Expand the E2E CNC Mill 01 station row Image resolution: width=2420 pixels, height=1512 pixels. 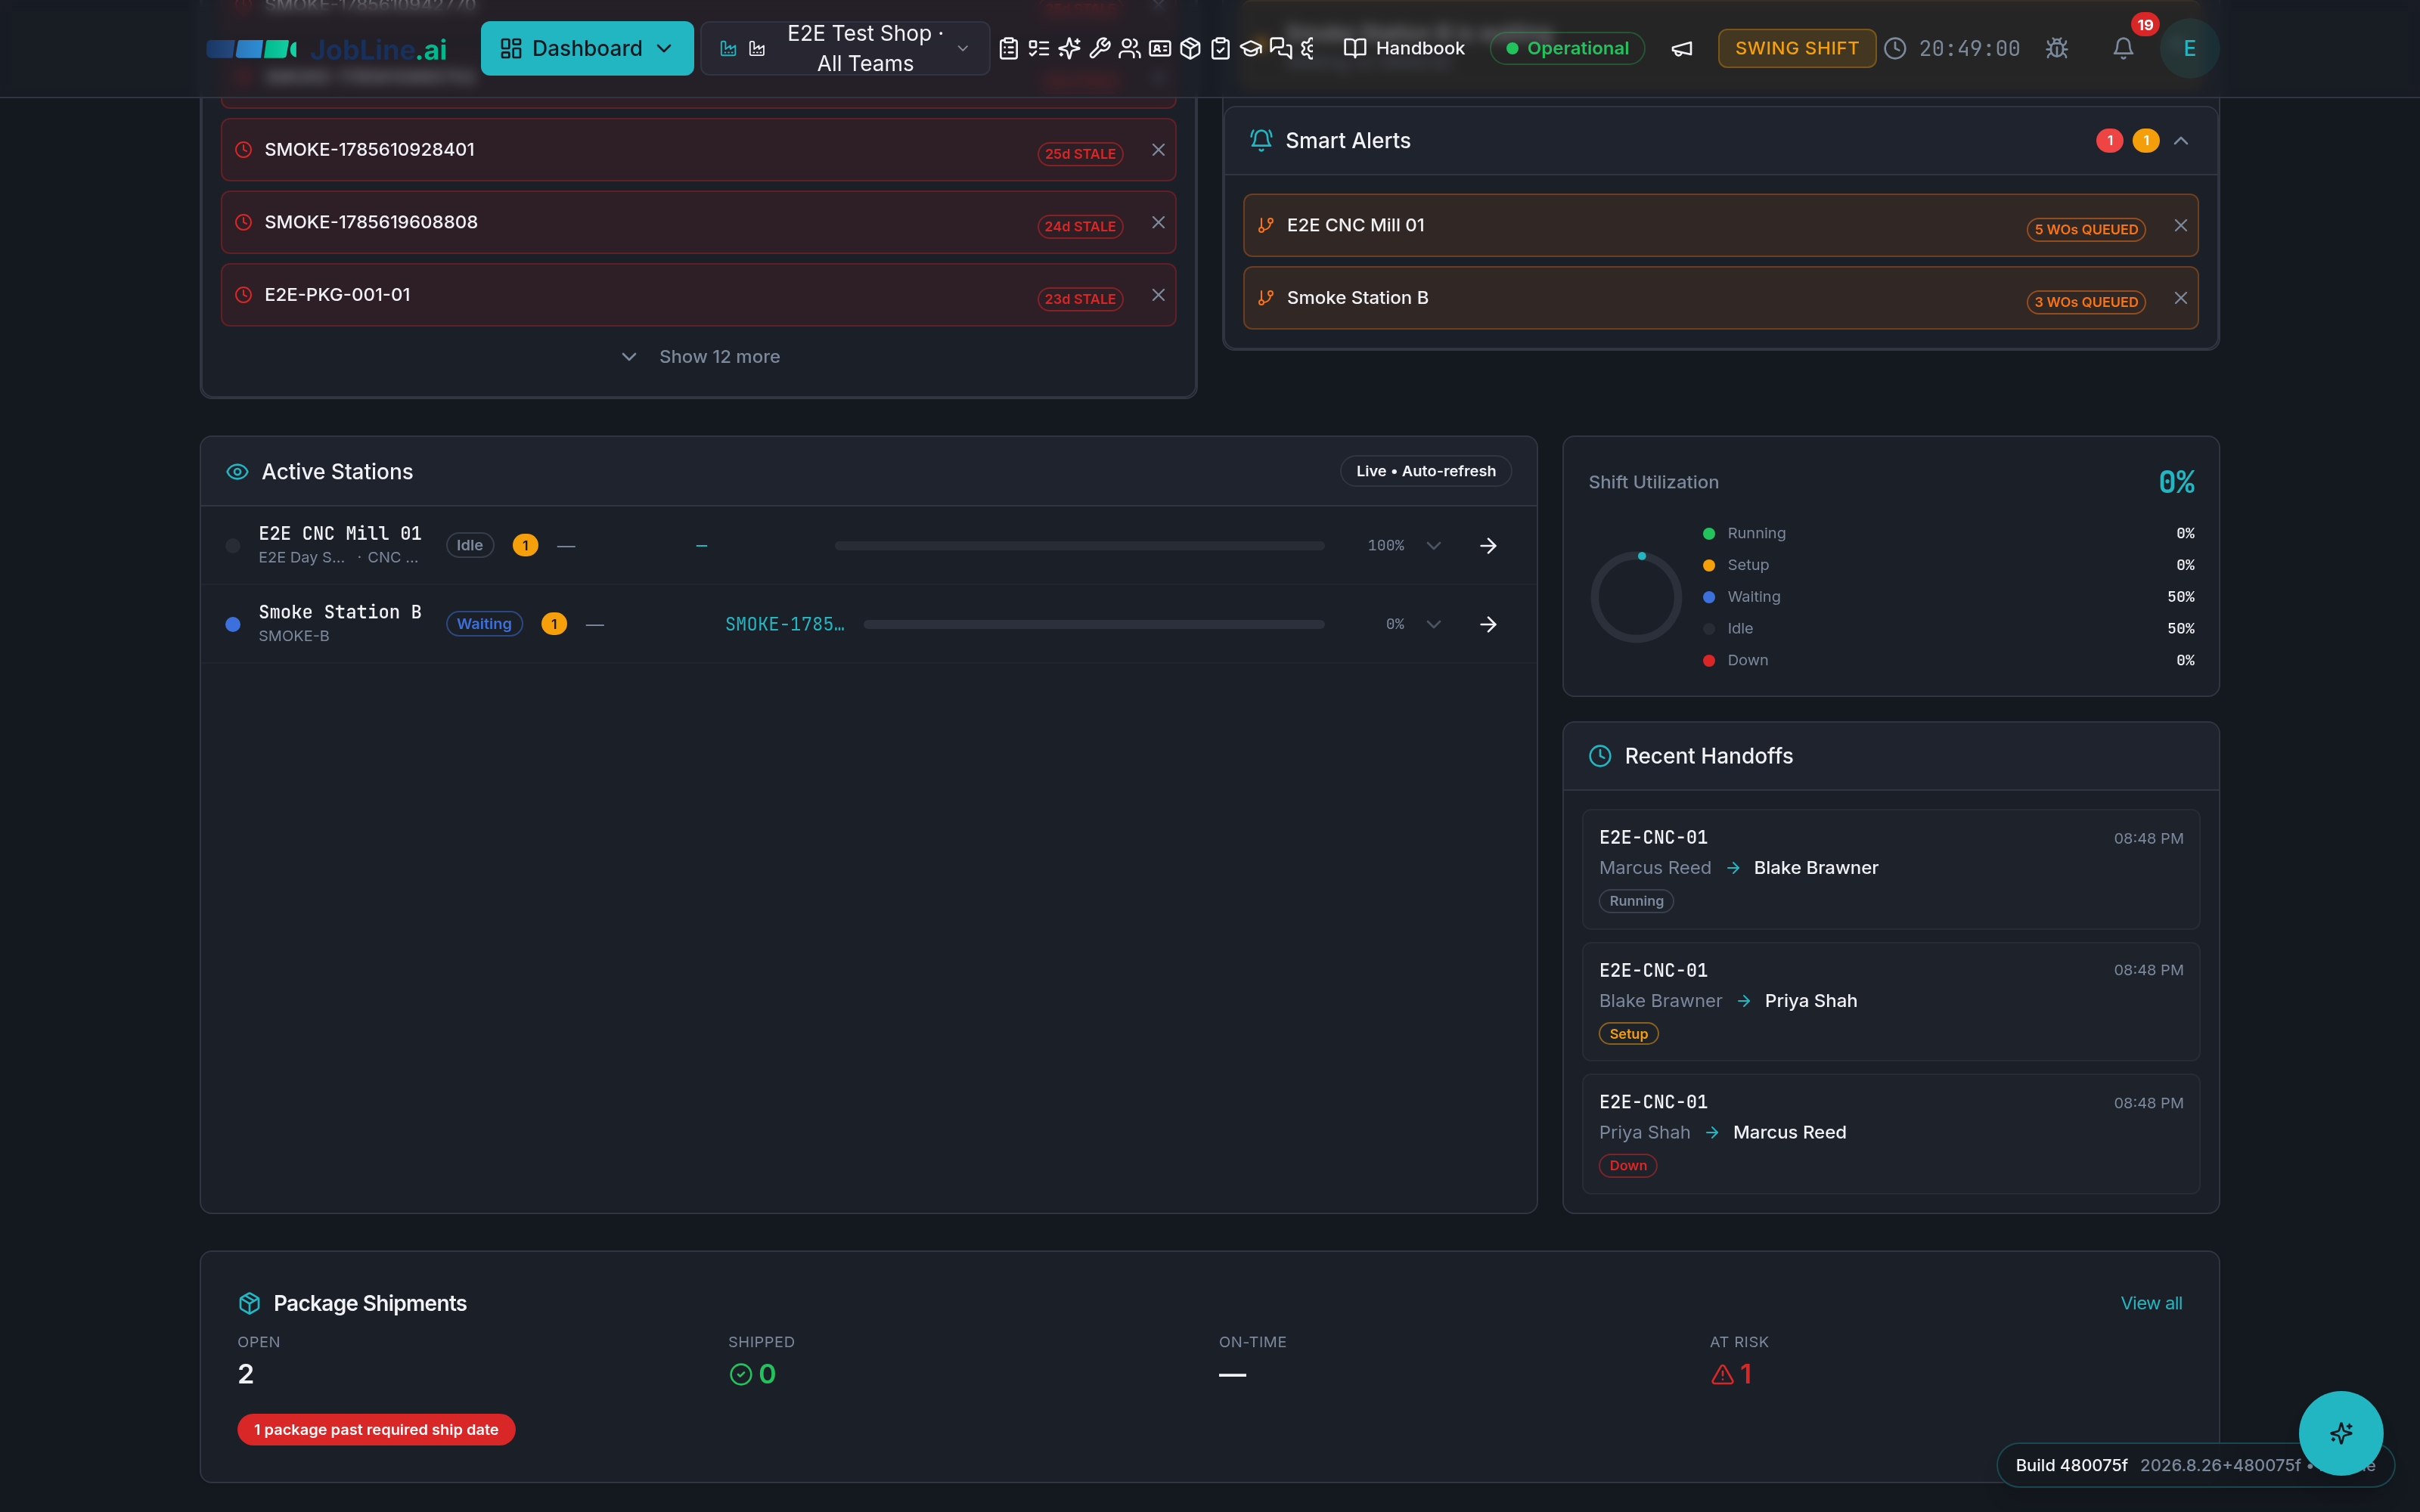point(1433,546)
